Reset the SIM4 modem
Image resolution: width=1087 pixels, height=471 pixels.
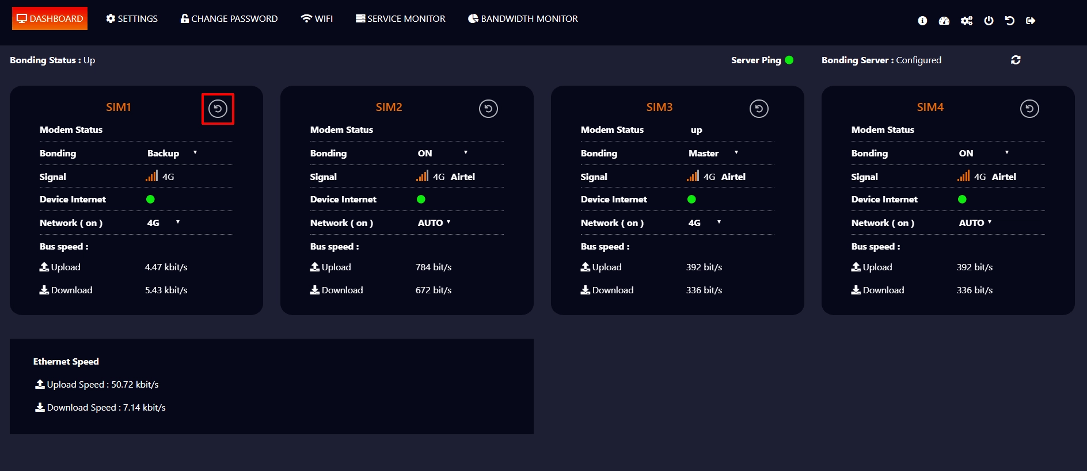tap(1029, 109)
